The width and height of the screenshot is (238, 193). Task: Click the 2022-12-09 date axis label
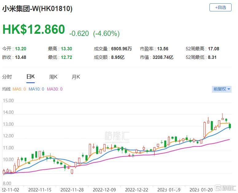click(x=104, y=190)
